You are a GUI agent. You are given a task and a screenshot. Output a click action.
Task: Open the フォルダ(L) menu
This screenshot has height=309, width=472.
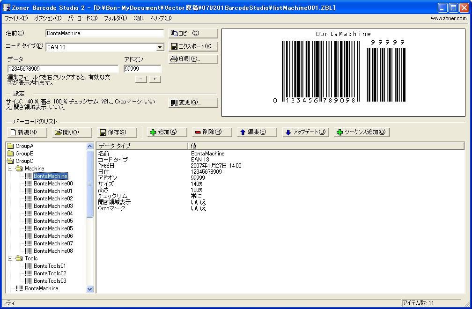115,18
